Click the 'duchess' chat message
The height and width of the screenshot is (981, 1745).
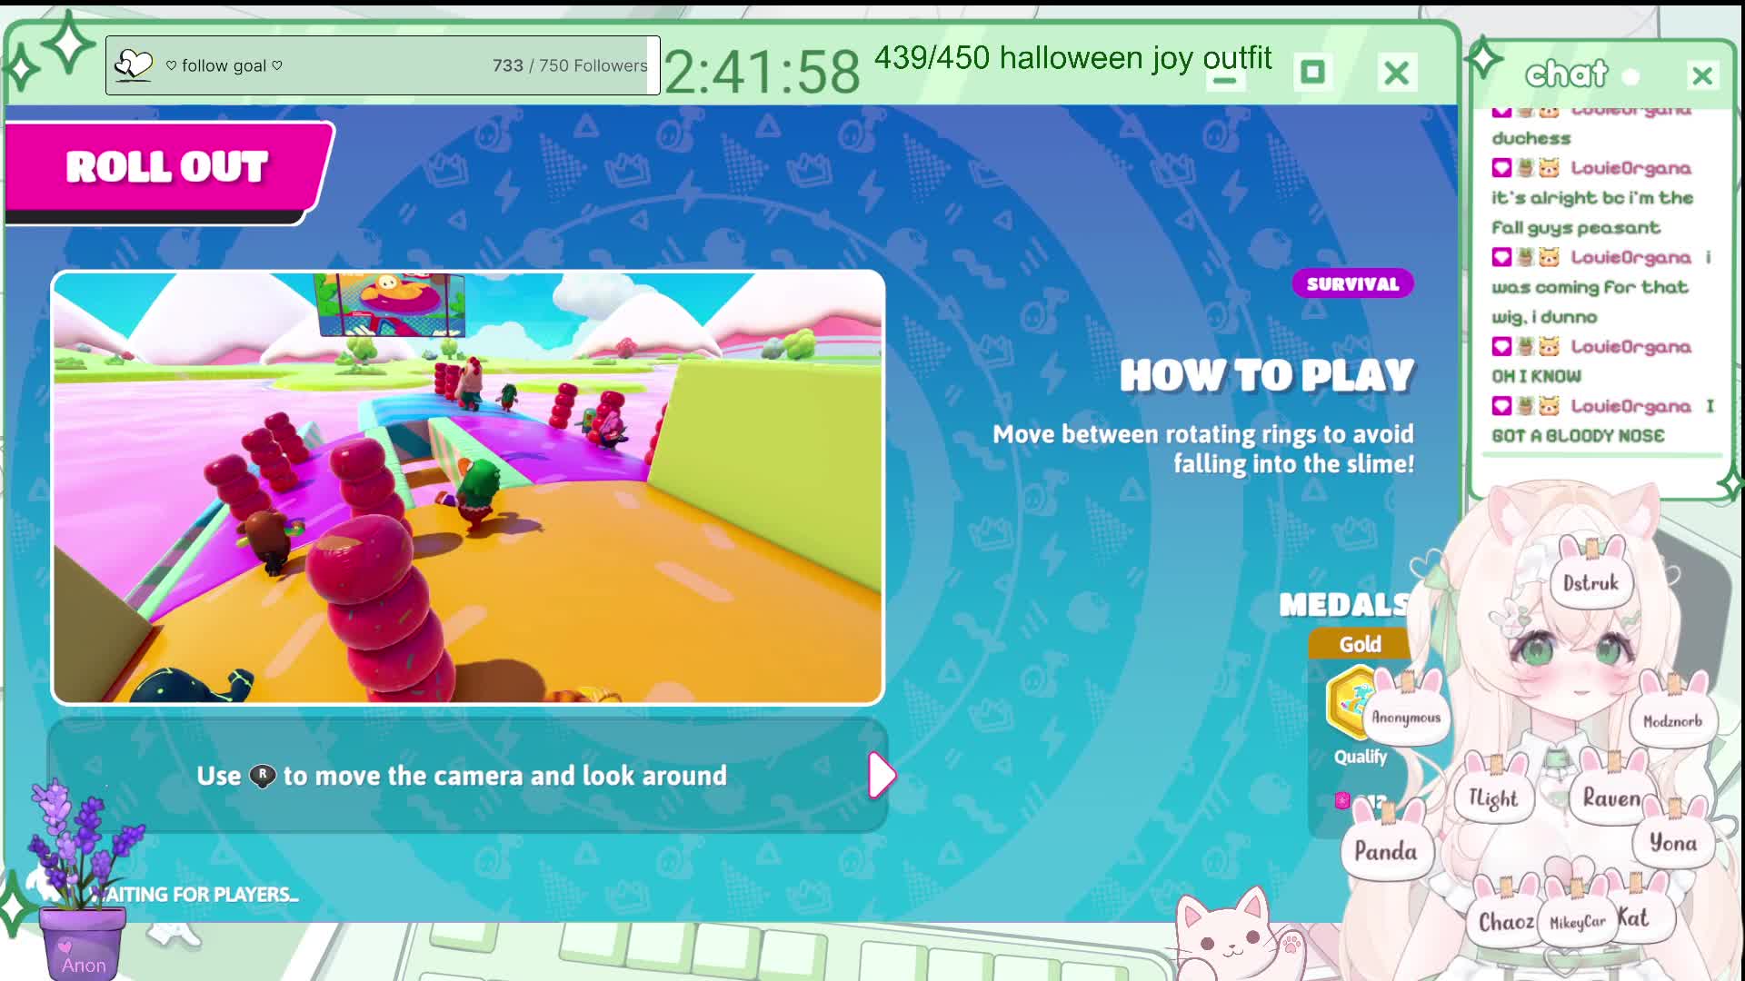coord(1531,138)
